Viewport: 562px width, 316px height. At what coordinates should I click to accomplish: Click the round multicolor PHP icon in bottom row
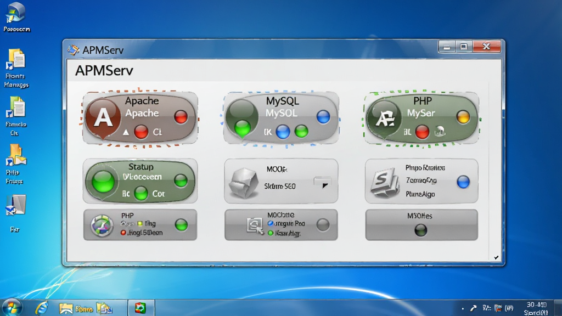click(102, 225)
